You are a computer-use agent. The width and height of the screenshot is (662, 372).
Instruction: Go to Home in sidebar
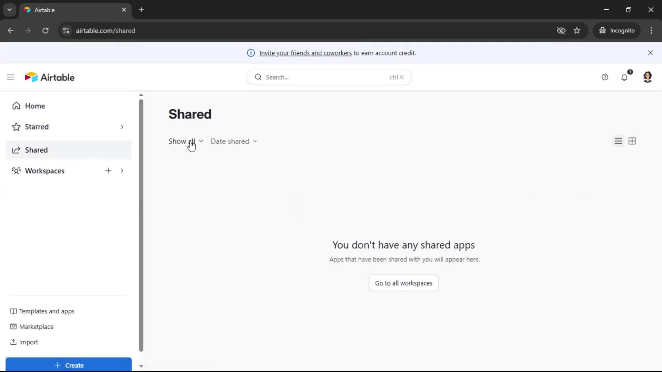click(69, 106)
